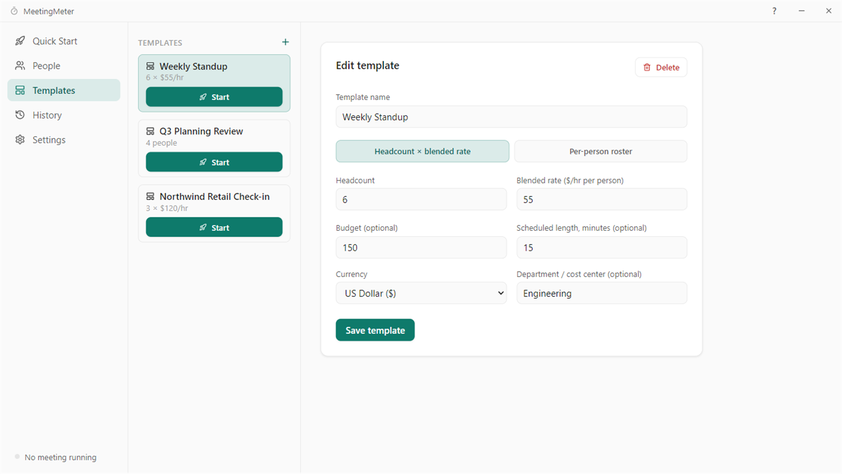Select Headcount × blended rate mode
Image resolution: width=842 pixels, height=474 pixels.
pos(423,151)
